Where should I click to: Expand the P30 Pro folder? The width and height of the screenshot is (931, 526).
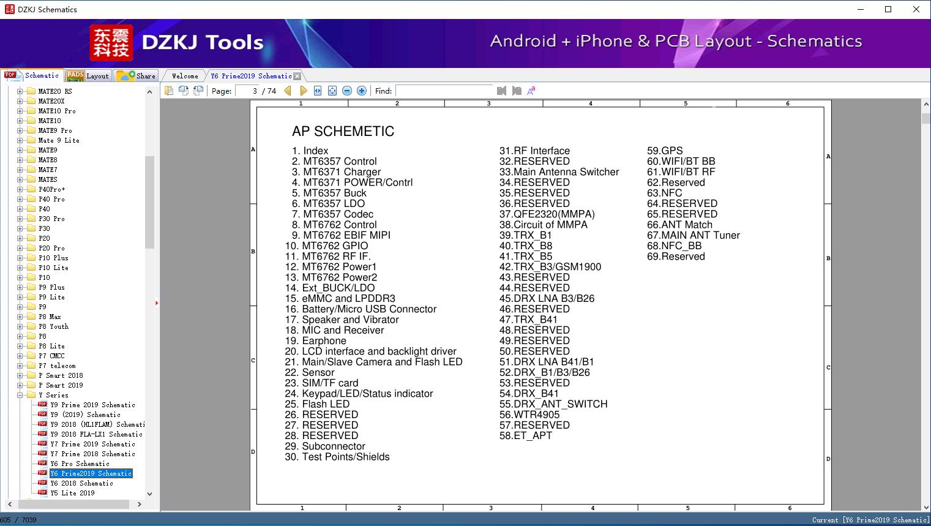(20, 219)
